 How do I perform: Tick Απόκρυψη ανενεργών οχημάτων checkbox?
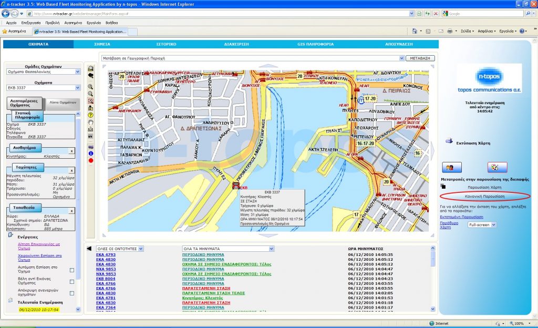coord(71,293)
